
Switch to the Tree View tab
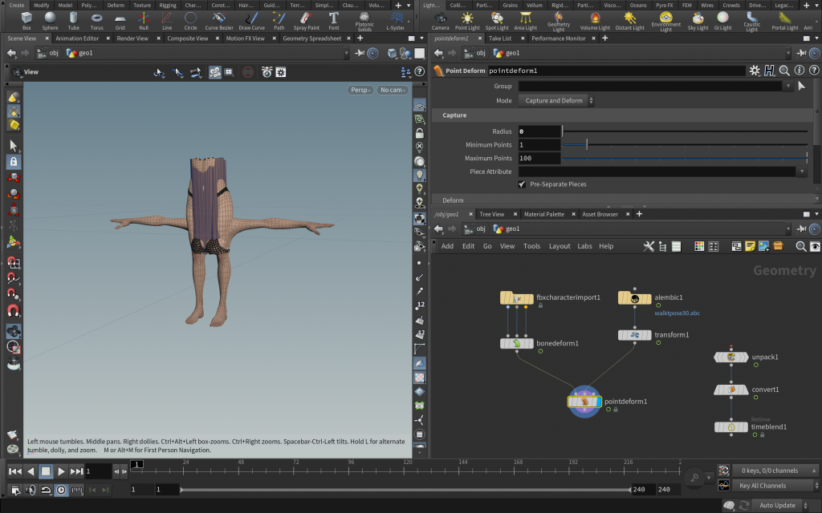[x=492, y=214]
